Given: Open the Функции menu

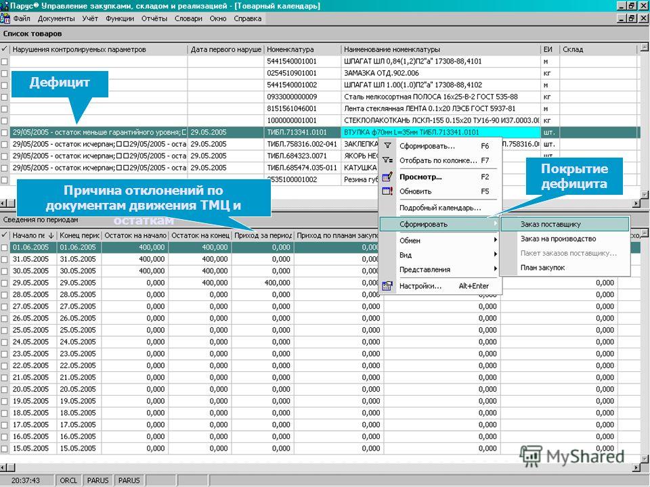Looking at the screenshot, I should (120, 19).
